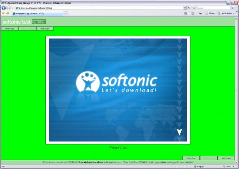The width and height of the screenshot is (239, 169).
Task: Click the Home page icon
Action: pyautogui.click(x=186, y=13)
